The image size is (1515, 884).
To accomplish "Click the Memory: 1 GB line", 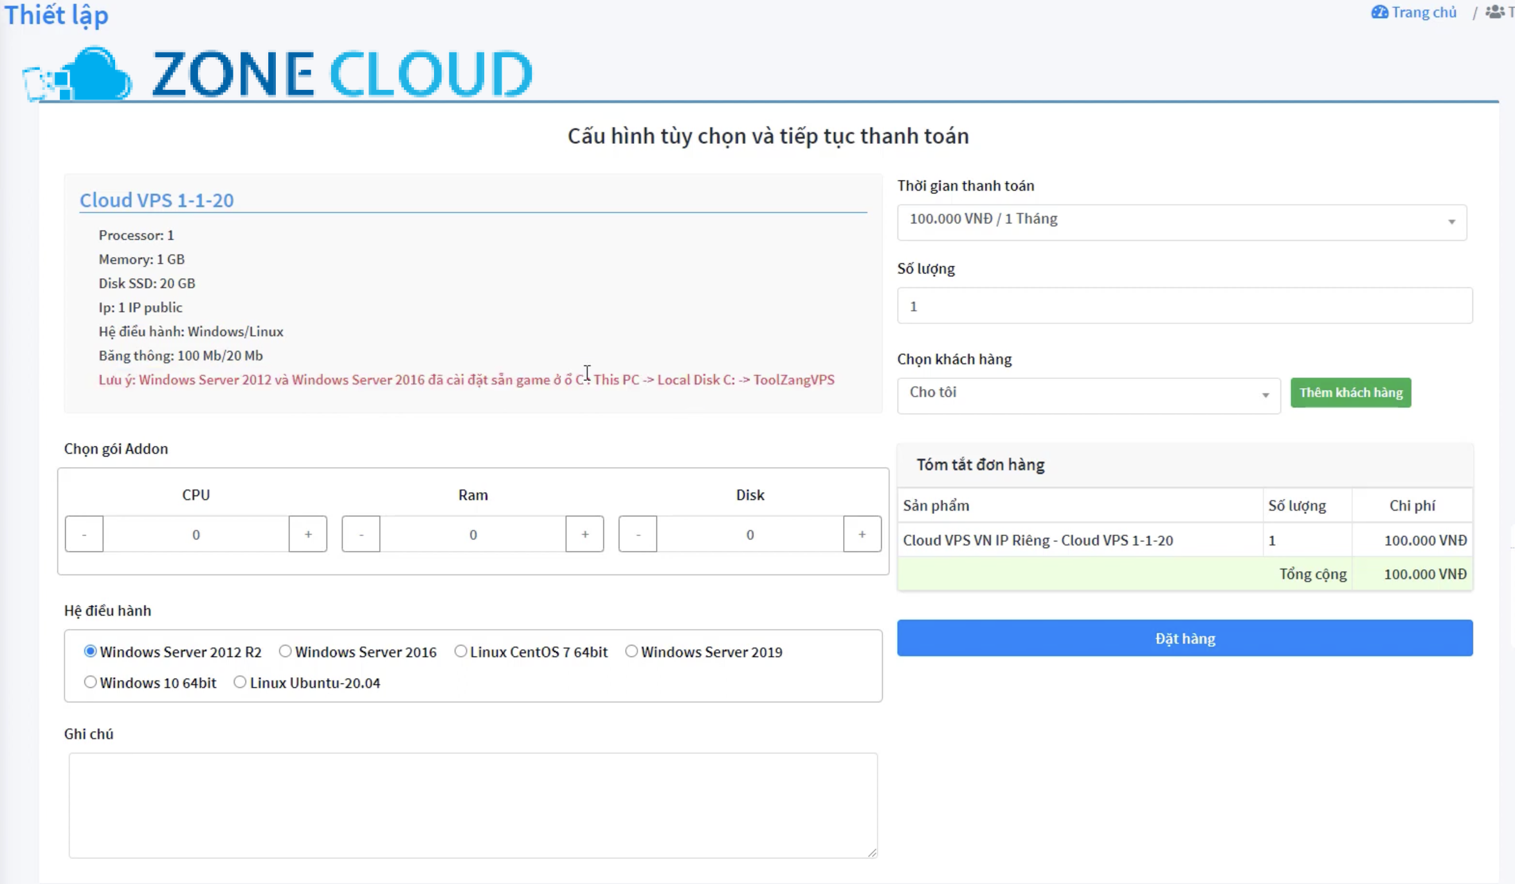I will point(141,259).
